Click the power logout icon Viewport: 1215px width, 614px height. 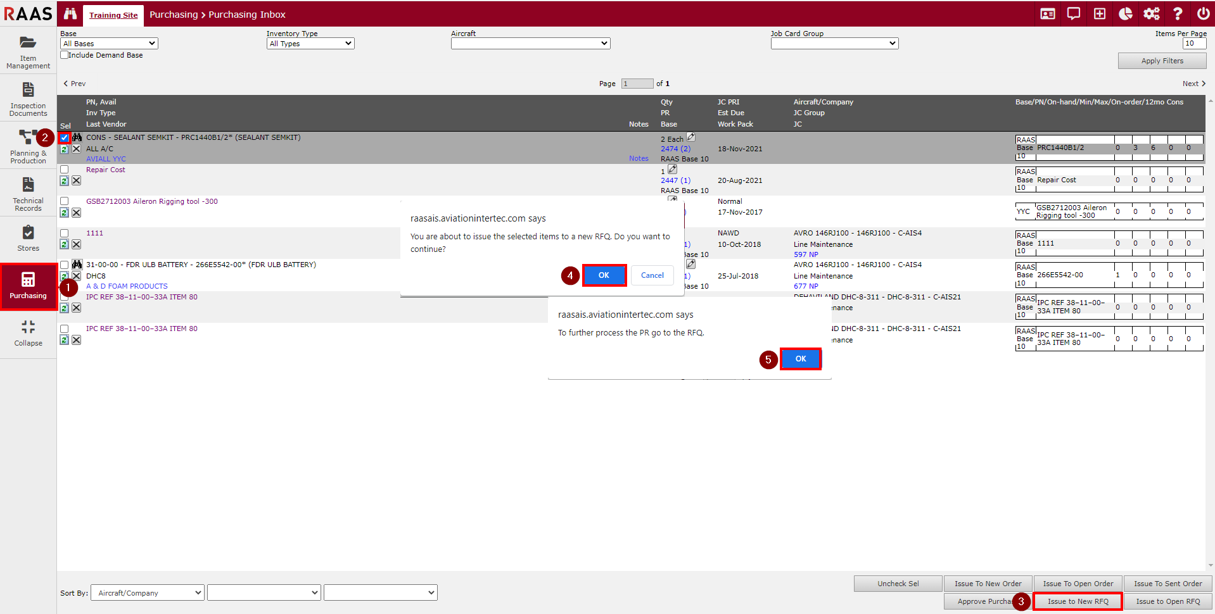coord(1203,14)
